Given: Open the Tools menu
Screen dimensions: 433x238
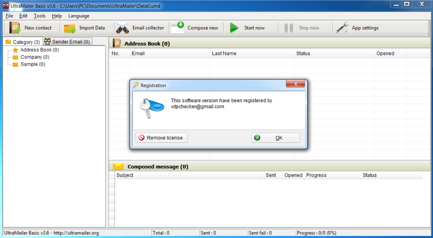Looking at the screenshot, I should pos(40,16).
